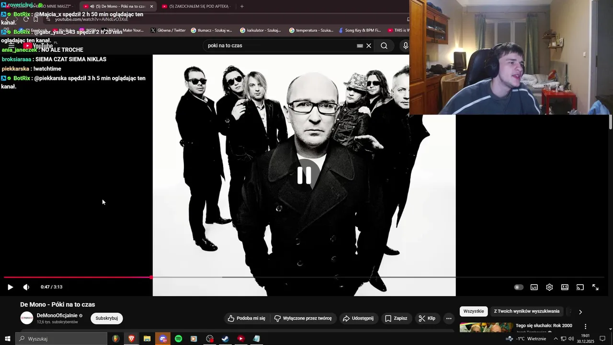The height and width of the screenshot is (345, 613).
Task: Click the Wyszukaj taskbar search box
Action: (61, 339)
